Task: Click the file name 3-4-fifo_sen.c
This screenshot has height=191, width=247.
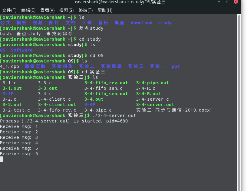Action: click(104, 88)
